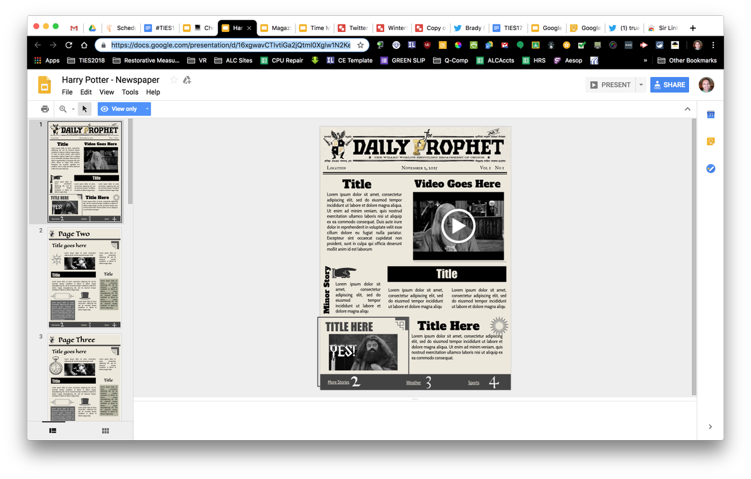Open the Chrome three-dot menu
The image size is (751, 479).
tap(714, 45)
